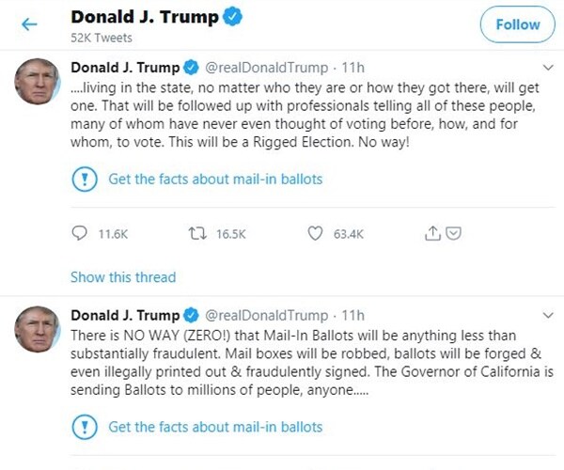Viewport: 564px width, 470px height.
Task: Like the first tweet with heart icon
Action: click(316, 233)
